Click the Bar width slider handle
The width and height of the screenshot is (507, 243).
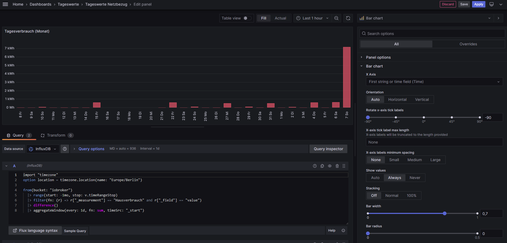point(445,213)
